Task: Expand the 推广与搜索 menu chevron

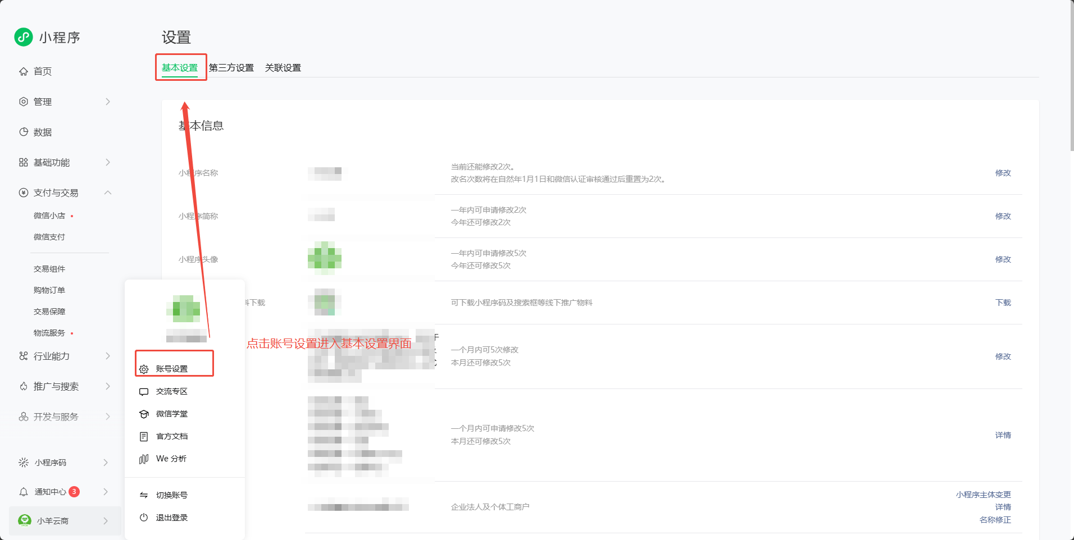Action: click(x=107, y=386)
